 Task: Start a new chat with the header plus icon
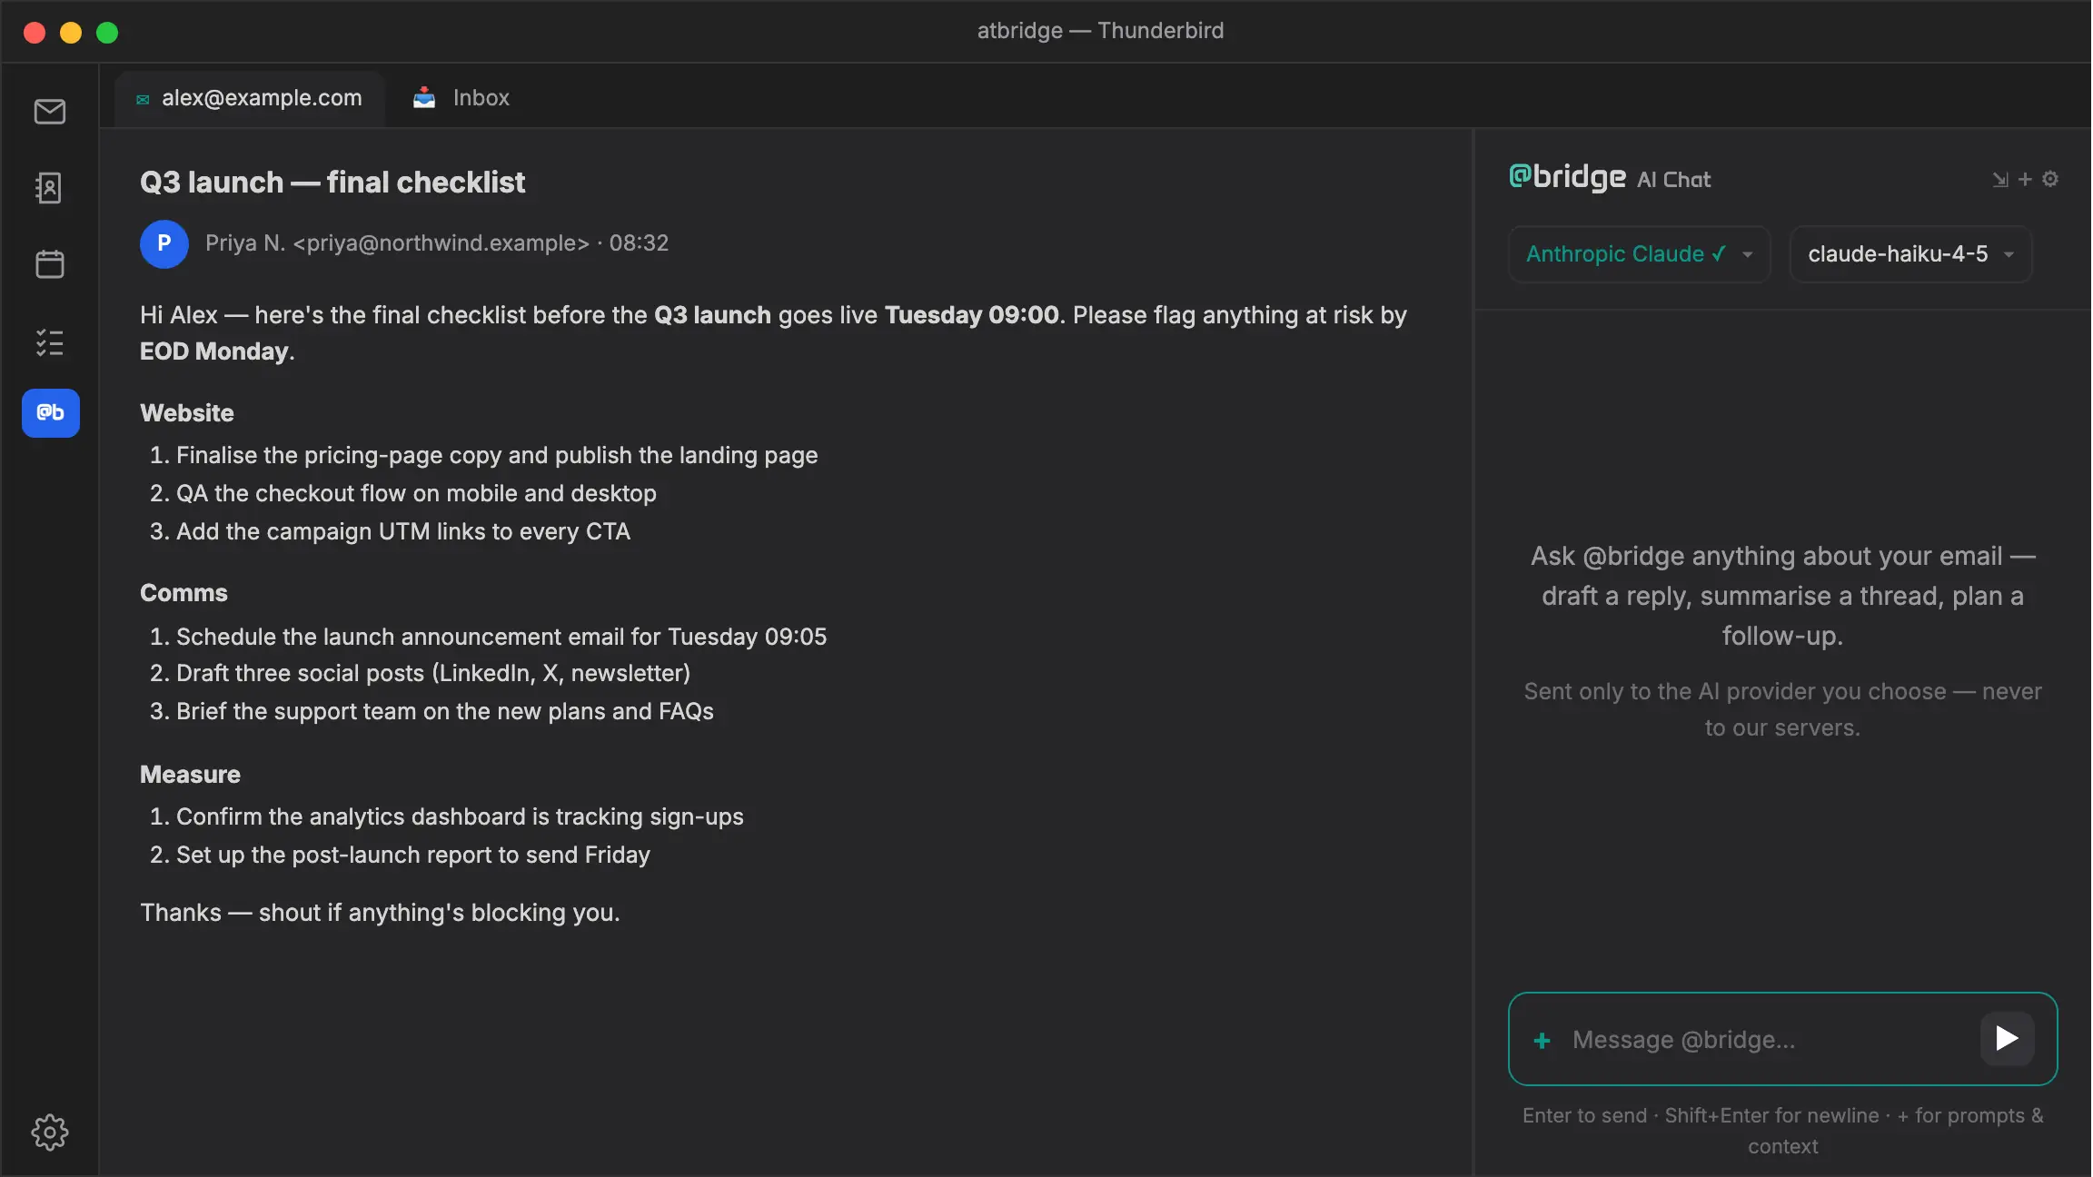pos(2025,180)
